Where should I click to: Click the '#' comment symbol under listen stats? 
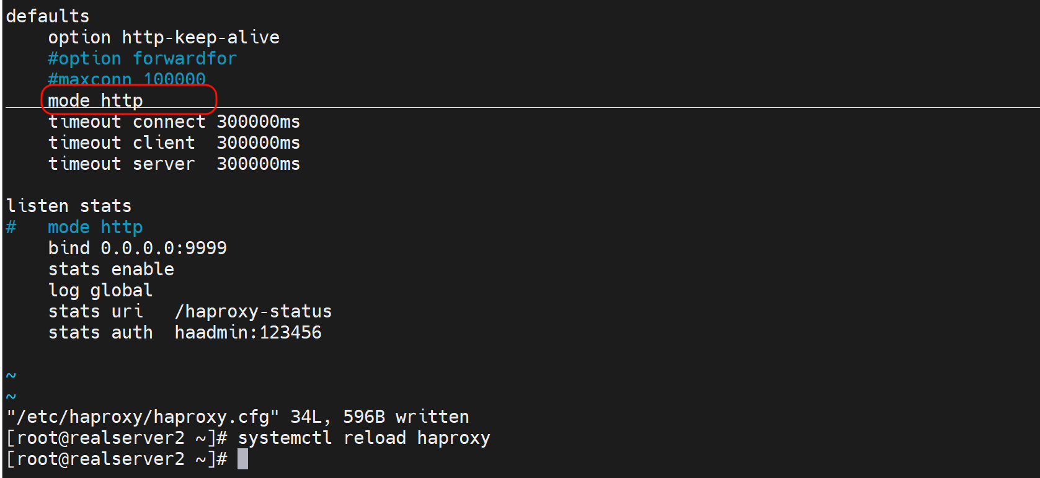11,227
